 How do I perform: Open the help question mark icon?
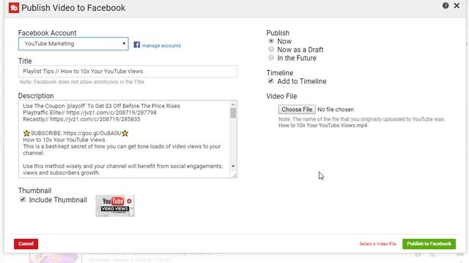tap(446, 6)
